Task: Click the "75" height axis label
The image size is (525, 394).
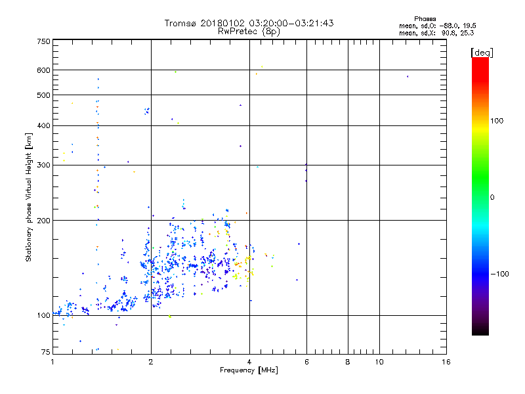Action: [46, 352]
